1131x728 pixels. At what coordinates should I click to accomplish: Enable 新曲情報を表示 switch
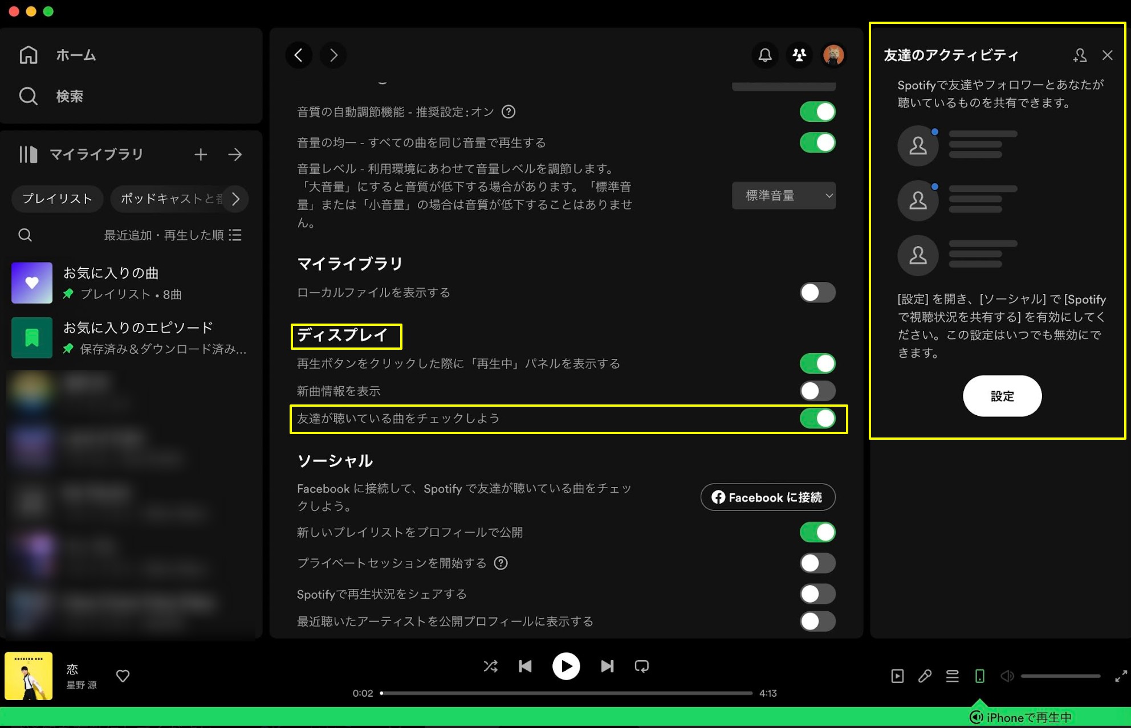click(x=817, y=391)
